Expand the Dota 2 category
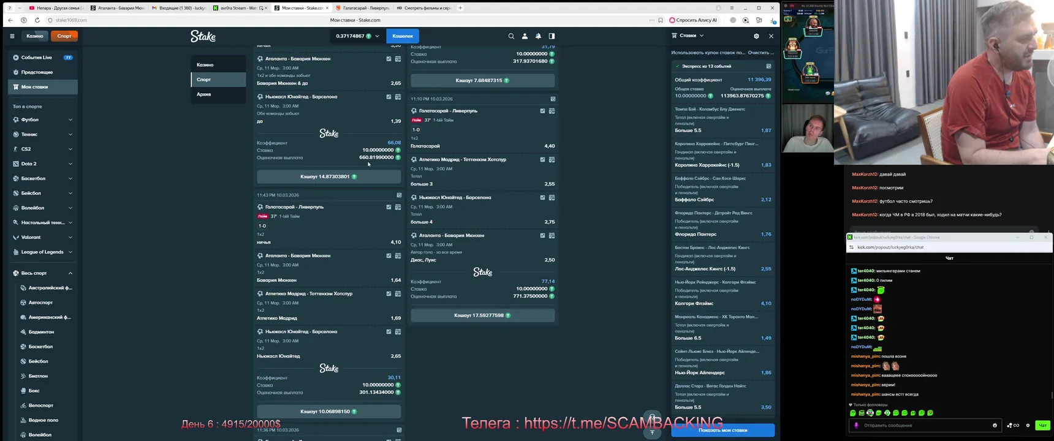 click(70, 164)
